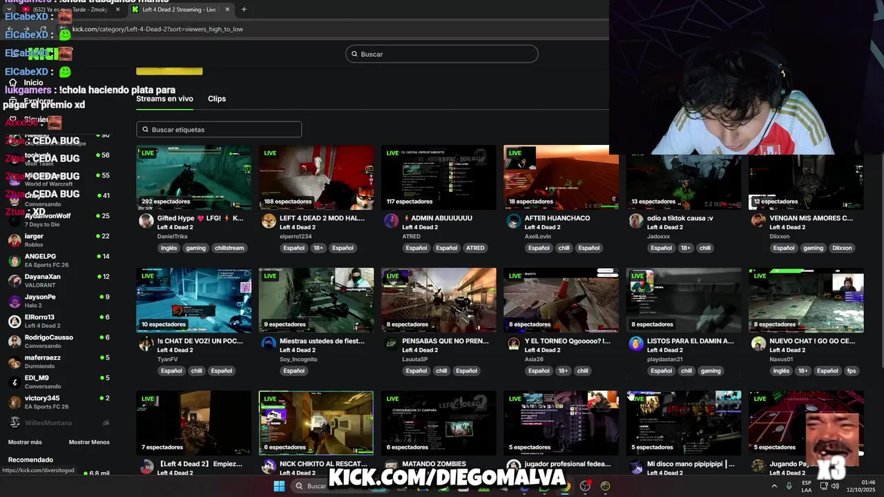Close the Left 4 Dead 2 Streaming tab
The image size is (884, 497).
[x=227, y=10]
